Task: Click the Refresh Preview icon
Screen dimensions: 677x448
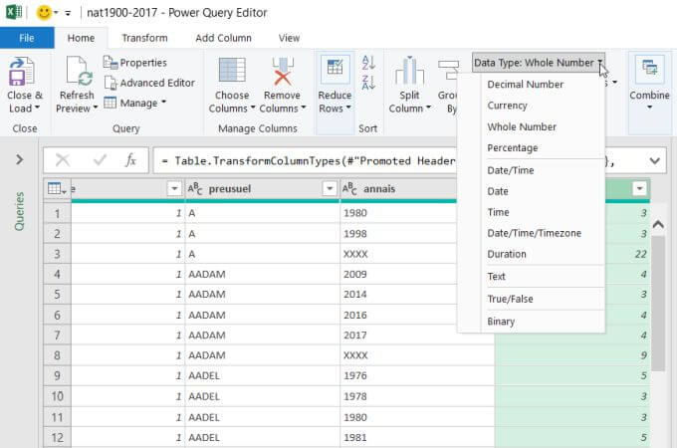Action: [x=79, y=72]
